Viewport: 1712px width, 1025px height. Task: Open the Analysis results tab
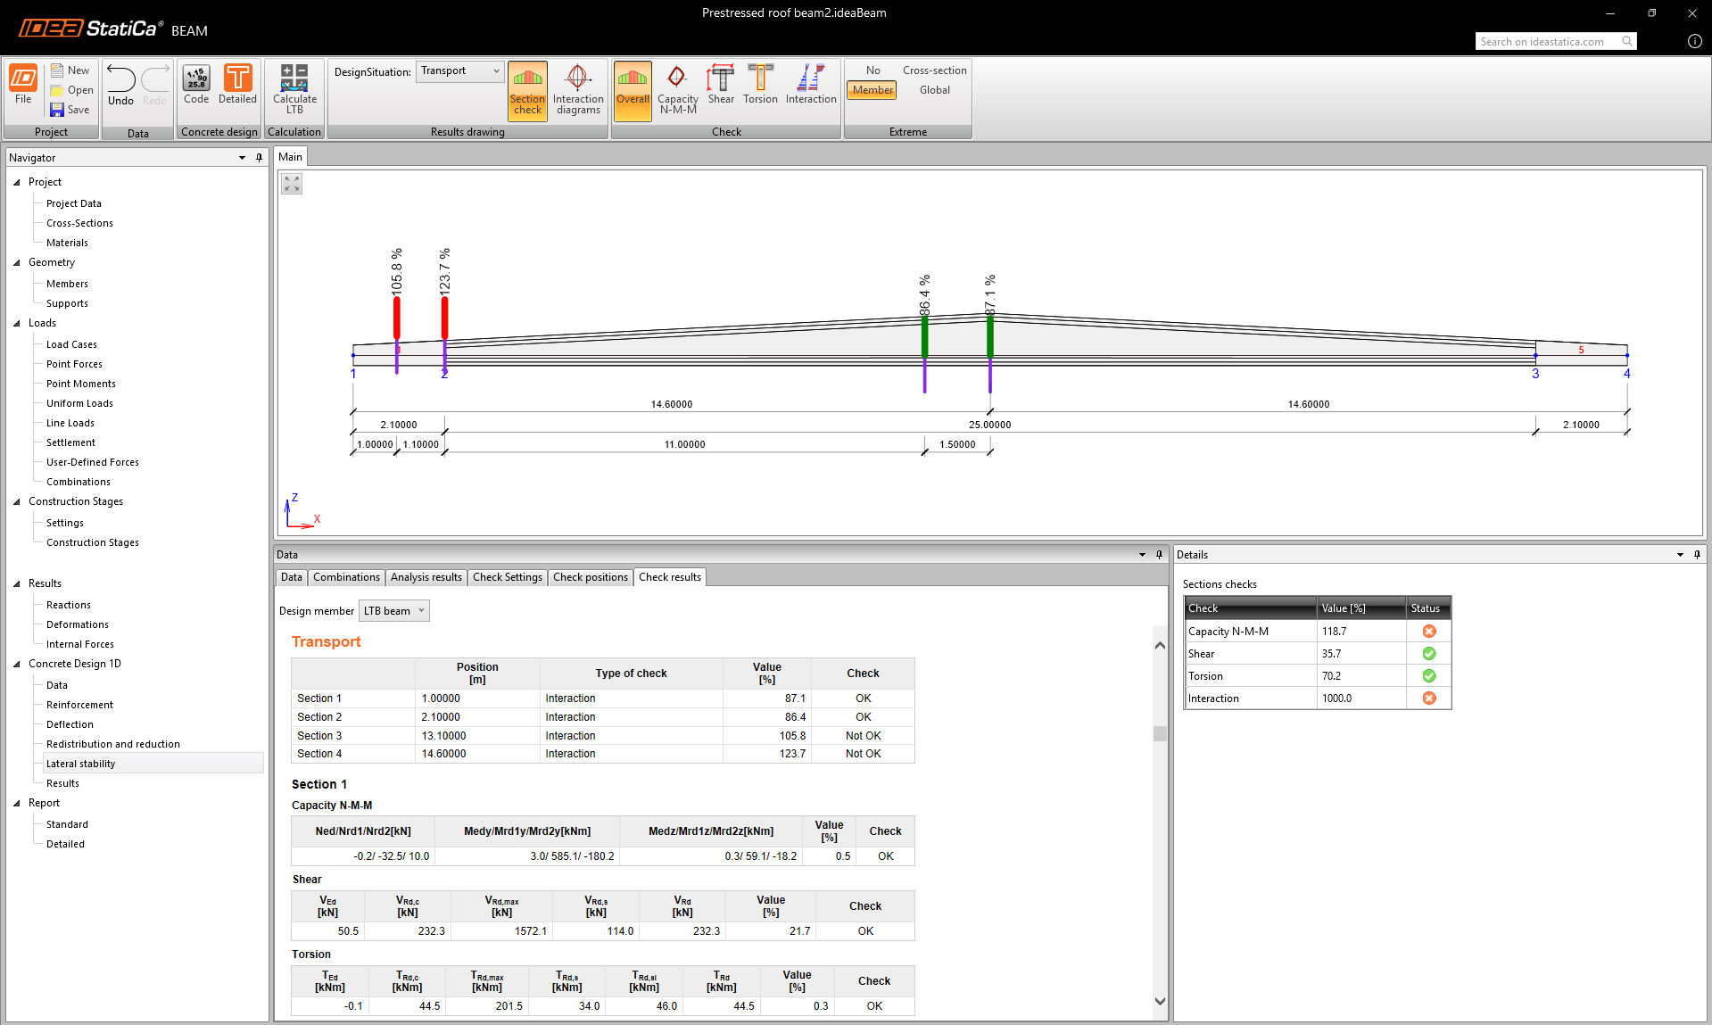coord(426,577)
